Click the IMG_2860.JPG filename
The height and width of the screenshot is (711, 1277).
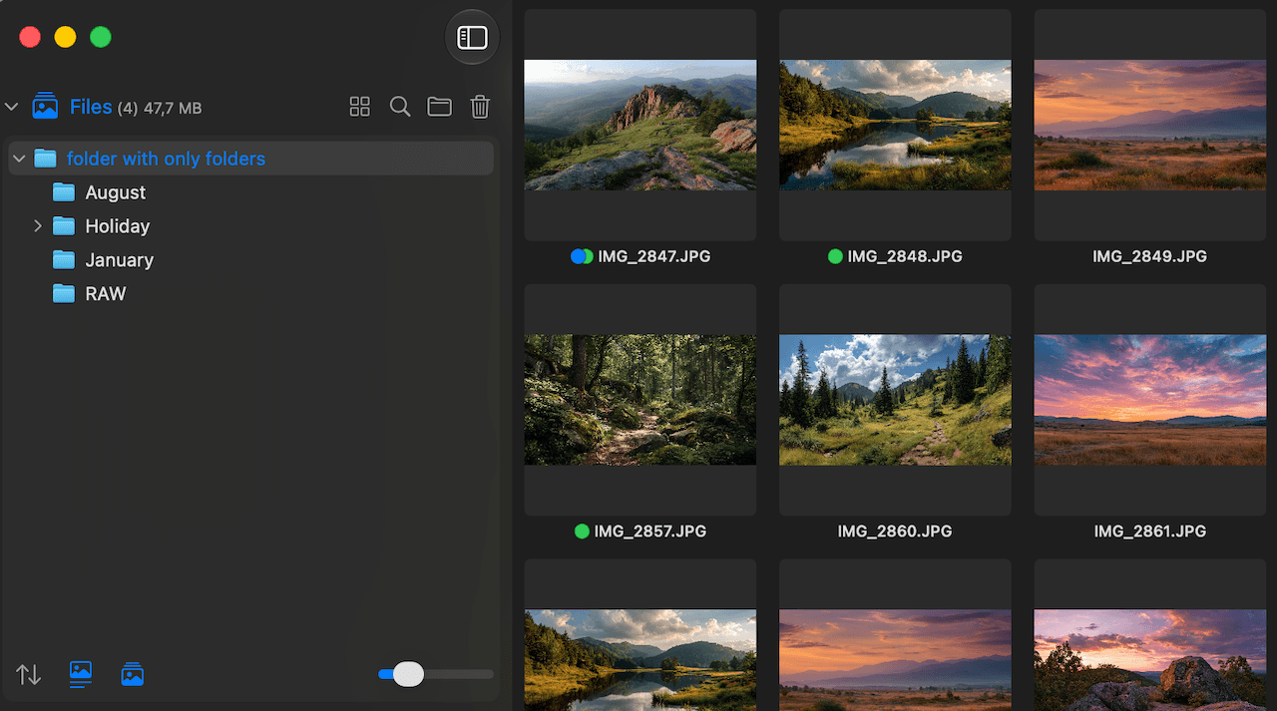click(895, 532)
